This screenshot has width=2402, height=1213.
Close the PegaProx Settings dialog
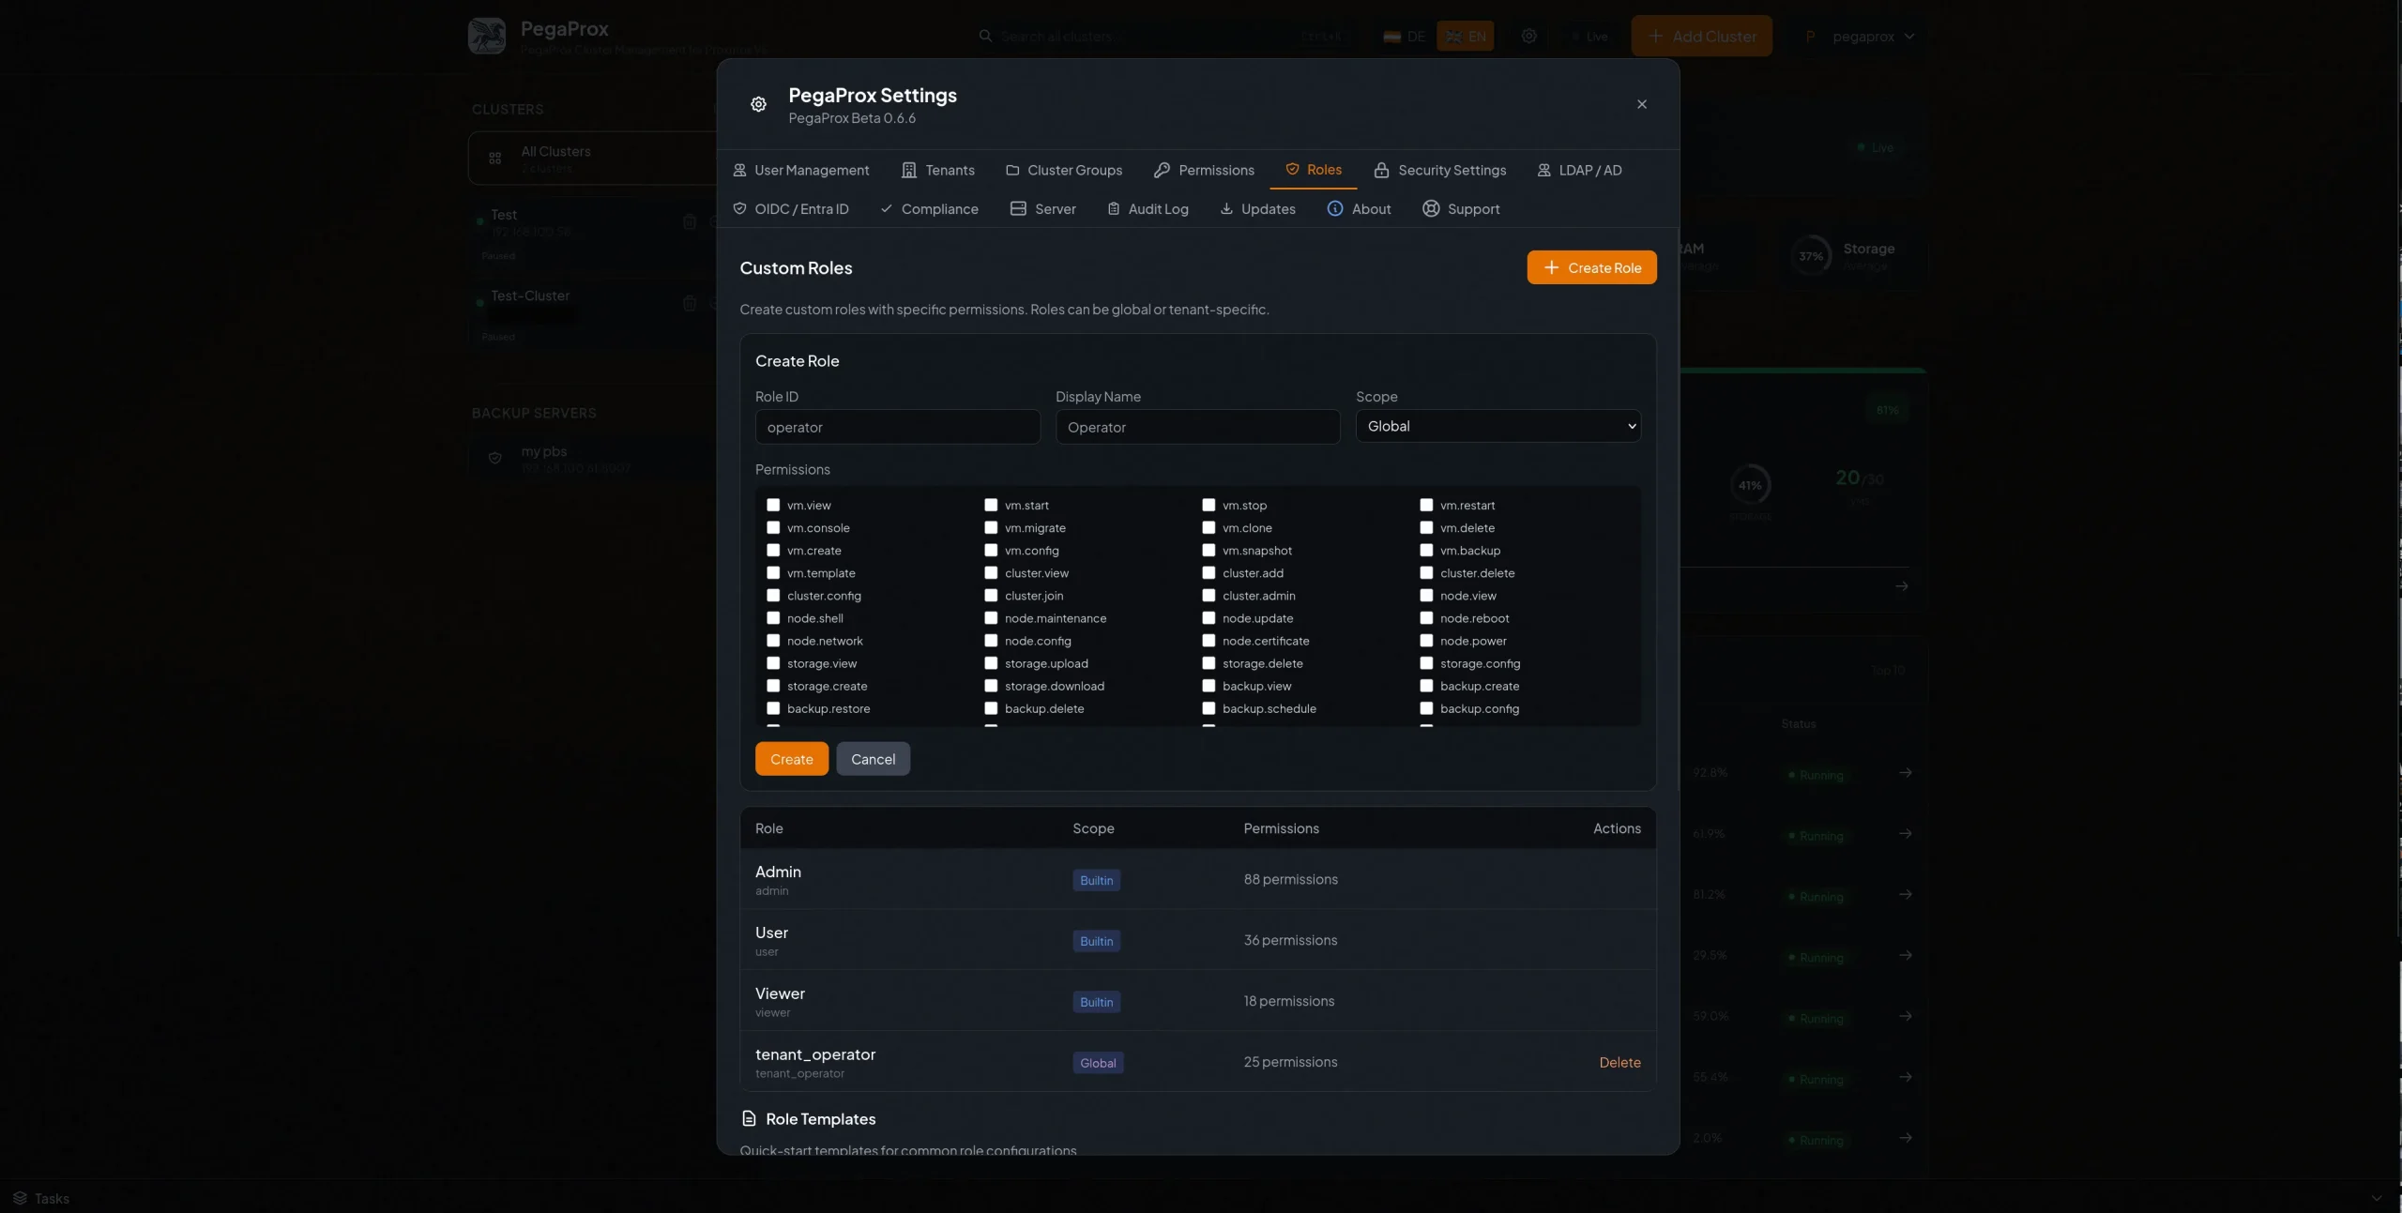pos(1641,104)
